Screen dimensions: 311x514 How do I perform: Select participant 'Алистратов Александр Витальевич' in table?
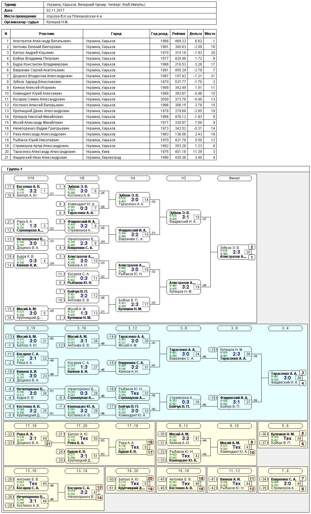(42, 41)
